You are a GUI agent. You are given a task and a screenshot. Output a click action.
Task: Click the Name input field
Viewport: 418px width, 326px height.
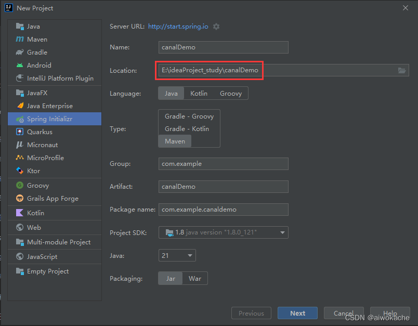(224, 47)
